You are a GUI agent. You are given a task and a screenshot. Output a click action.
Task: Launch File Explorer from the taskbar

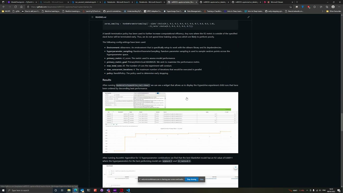point(69,190)
